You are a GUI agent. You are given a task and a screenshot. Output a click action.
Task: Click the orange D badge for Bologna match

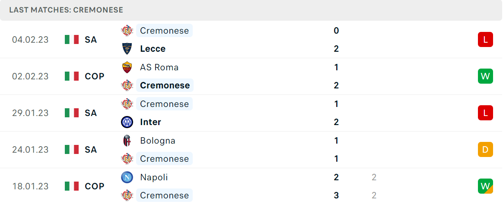click(x=485, y=150)
